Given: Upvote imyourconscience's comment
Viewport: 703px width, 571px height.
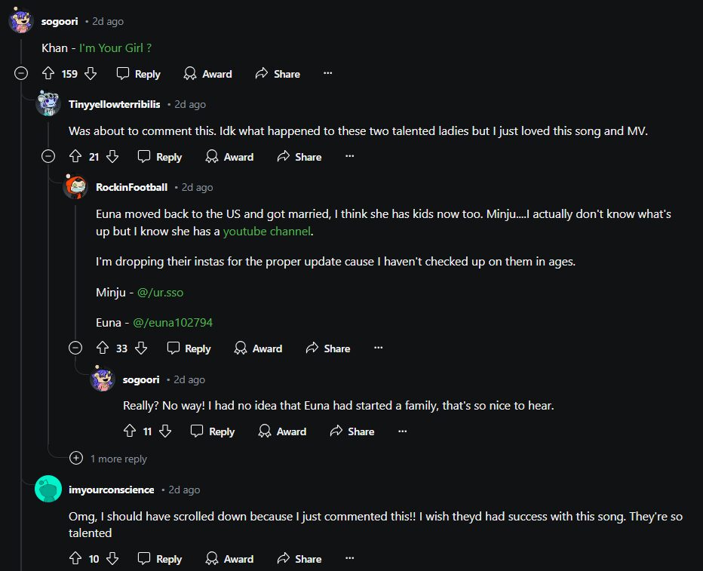Looking at the screenshot, I should (75, 559).
